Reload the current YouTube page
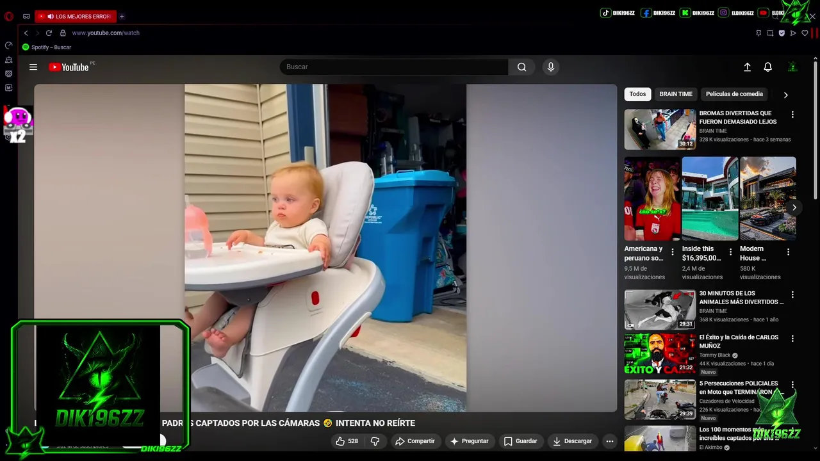 [x=49, y=33]
